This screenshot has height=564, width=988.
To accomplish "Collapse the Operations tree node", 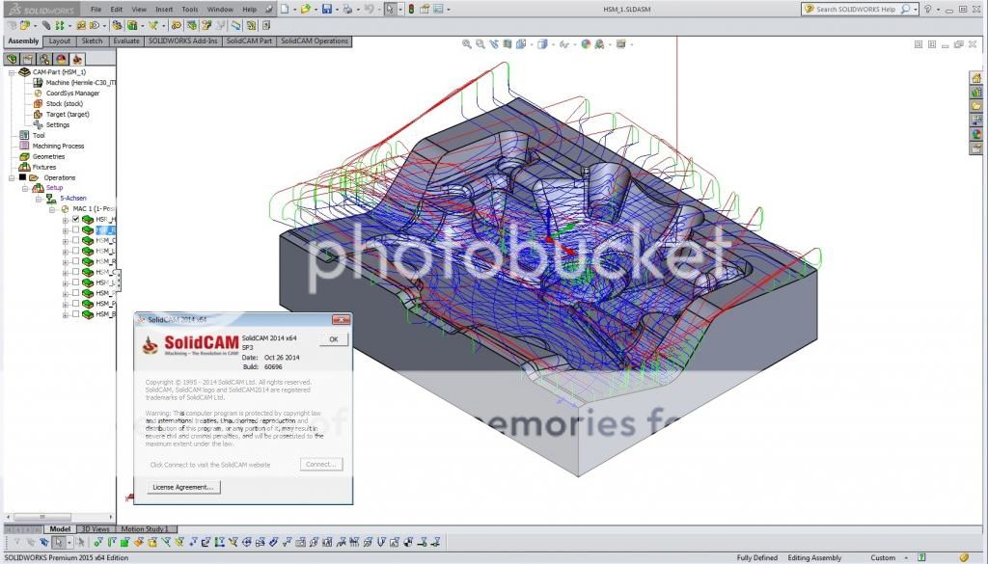I will click(x=12, y=177).
